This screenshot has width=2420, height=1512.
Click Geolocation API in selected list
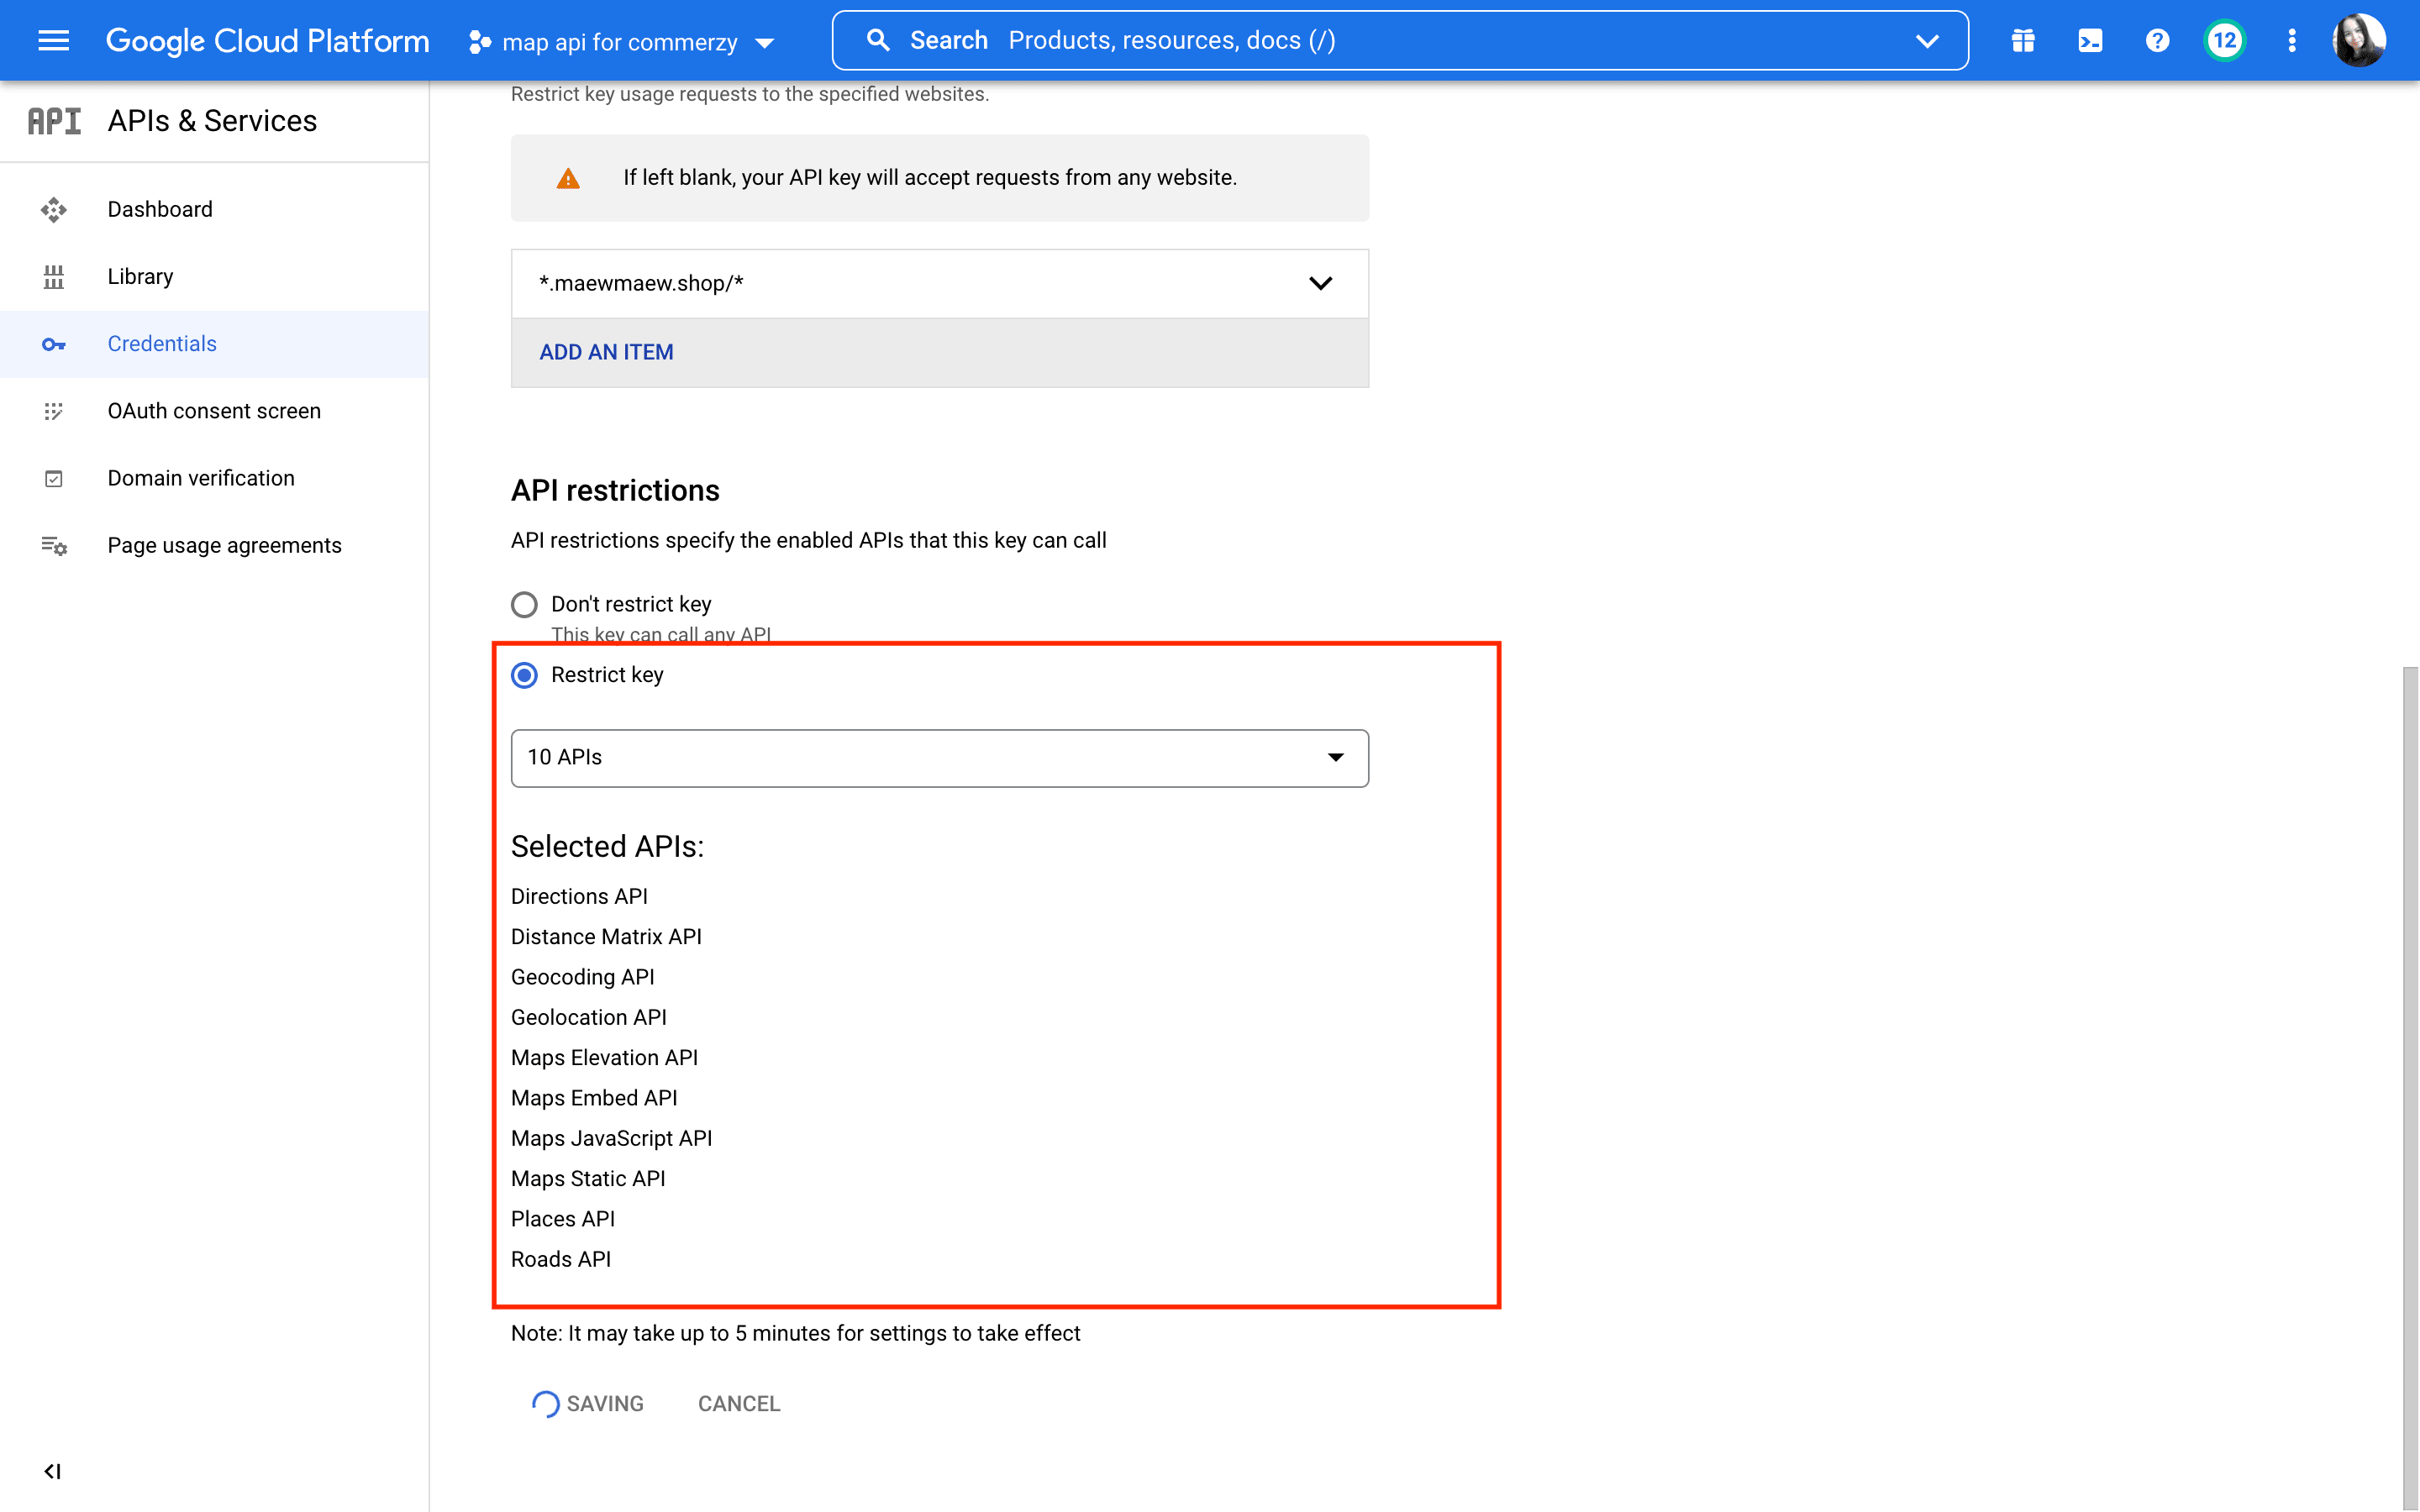[588, 1017]
